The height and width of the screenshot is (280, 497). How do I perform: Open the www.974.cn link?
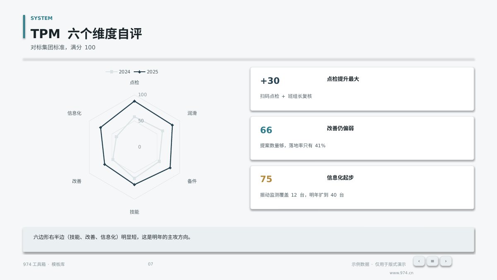401,273
